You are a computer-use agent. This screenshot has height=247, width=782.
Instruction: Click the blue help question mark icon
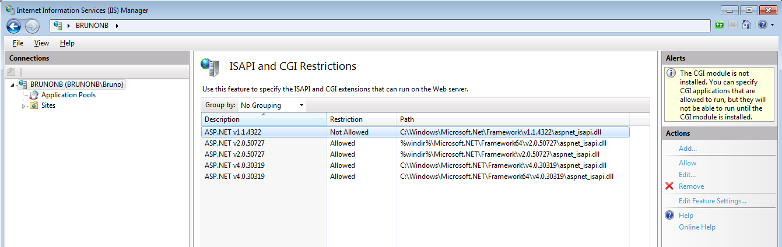pos(762,25)
